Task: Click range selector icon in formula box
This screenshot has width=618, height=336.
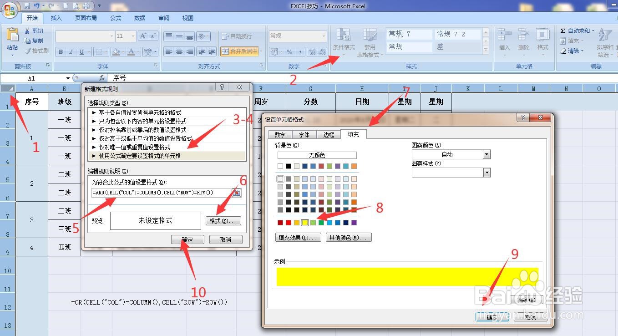Action: pyautogui.click(x=236, y=193)
